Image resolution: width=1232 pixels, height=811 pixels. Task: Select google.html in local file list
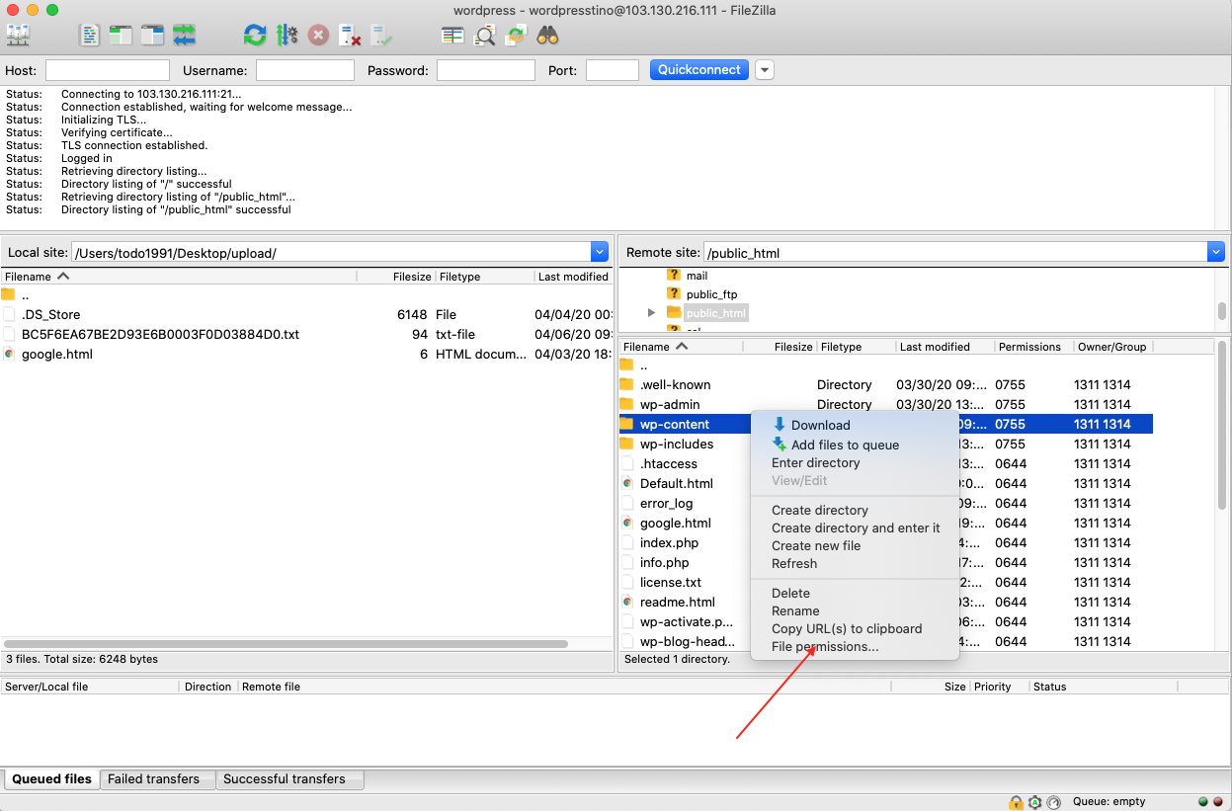click(x=57, y=354)
